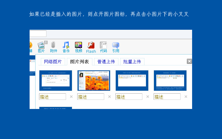The image size is (222, 139).
Task: Open the 普通上传 tab
Action: pos(106,62)
